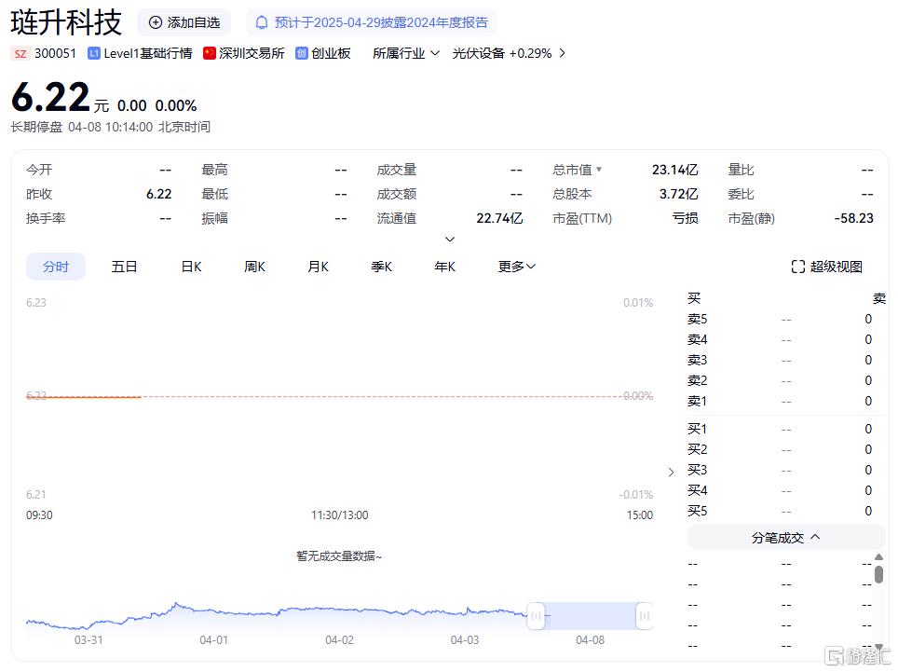
Task: Click scroll up arrow in 分笔成交 list
Action: [x=879, y=556]
